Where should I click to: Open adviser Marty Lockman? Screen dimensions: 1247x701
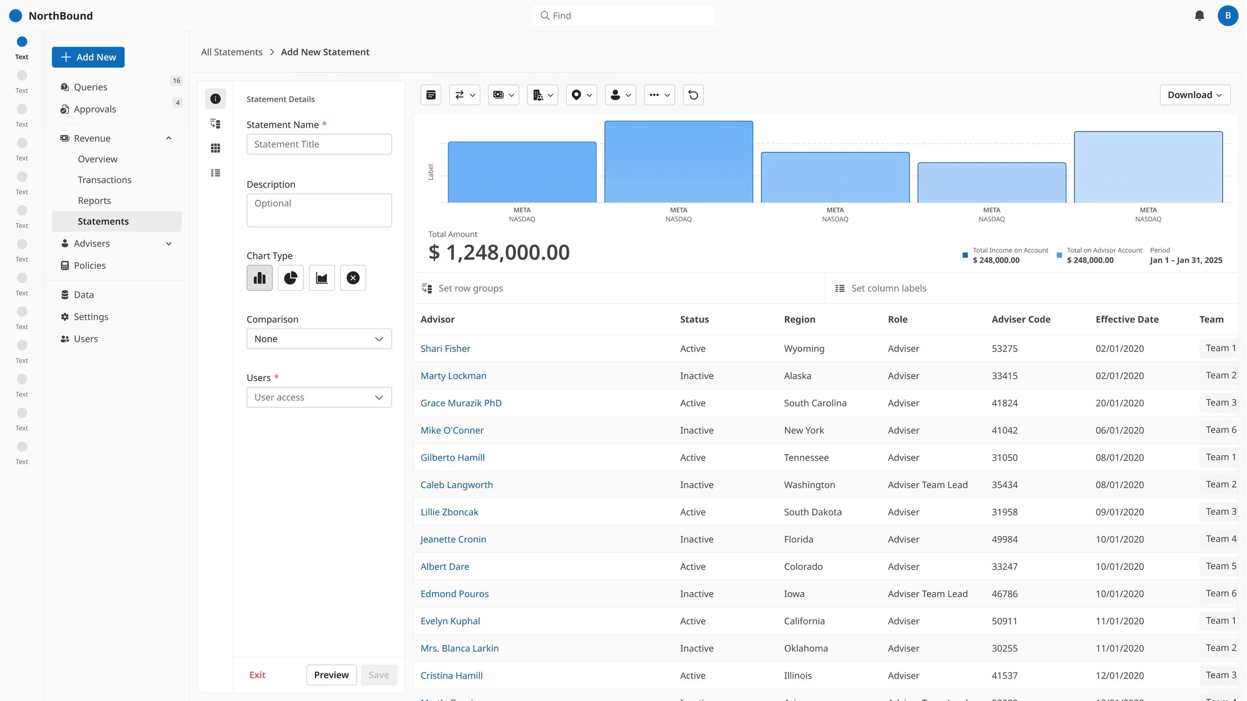click(x=453, y=375)
